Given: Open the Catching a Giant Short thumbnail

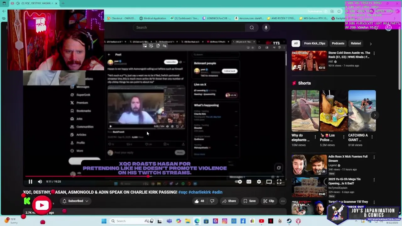Looking at the screenshot, I should pos(362,110).
